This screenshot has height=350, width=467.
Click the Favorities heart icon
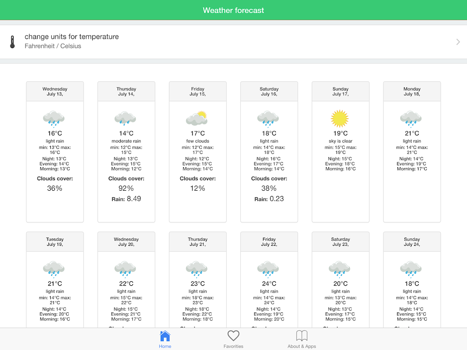point(234,336)
